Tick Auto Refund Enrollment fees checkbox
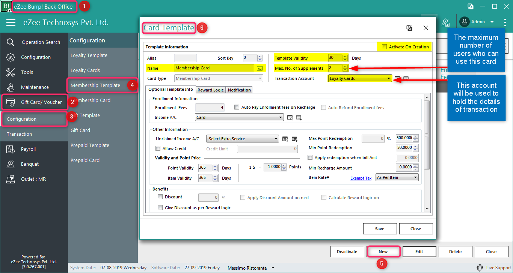 coord(323,108)
